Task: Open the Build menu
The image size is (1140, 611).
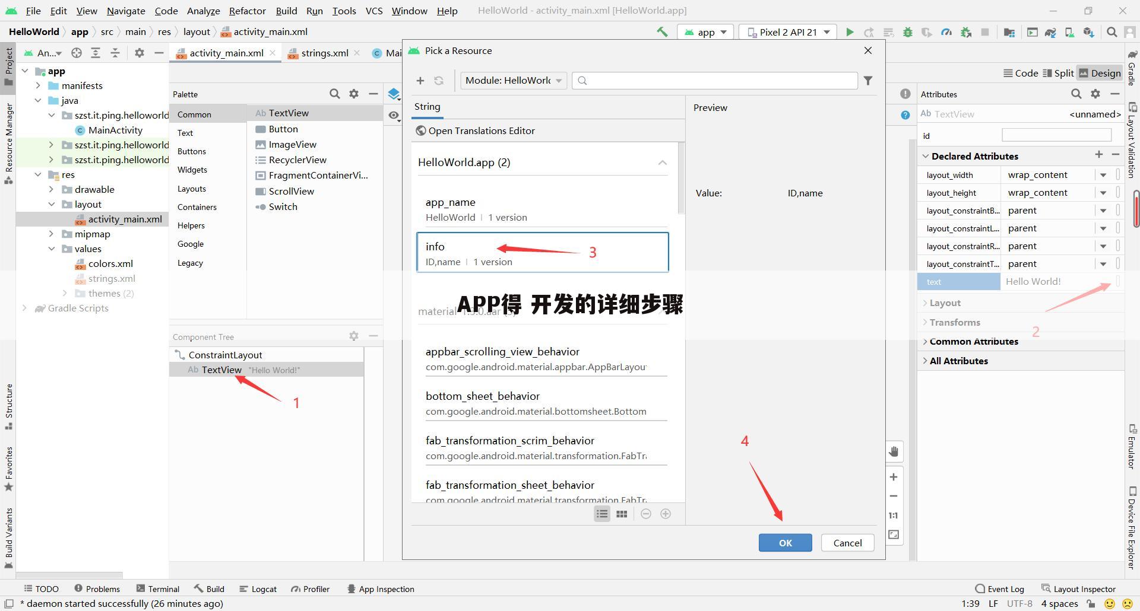Action: 286,11
